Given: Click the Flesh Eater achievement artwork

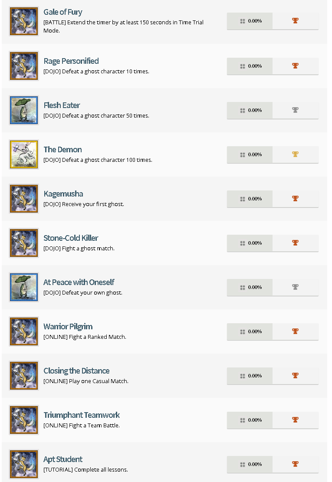Looking at the screenshot, I should 23,110.
